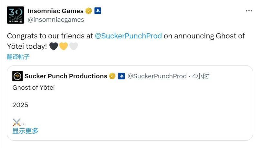Open the three-dot more options menu
The image size is (258, 148).
tap(249, 11)
